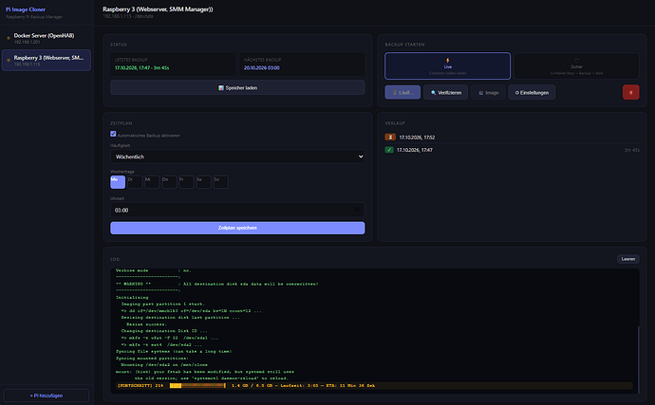
Task: Click the green checkmark status icon in Verlauf
Action: tap(389, 150)
